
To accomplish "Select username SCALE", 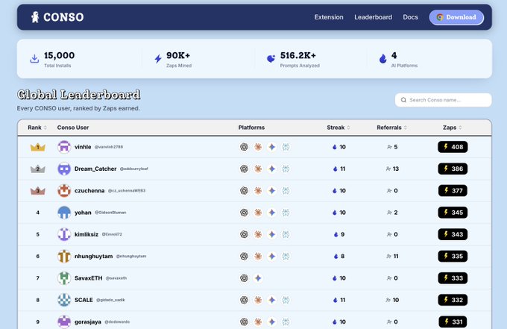I will [84, 300].
